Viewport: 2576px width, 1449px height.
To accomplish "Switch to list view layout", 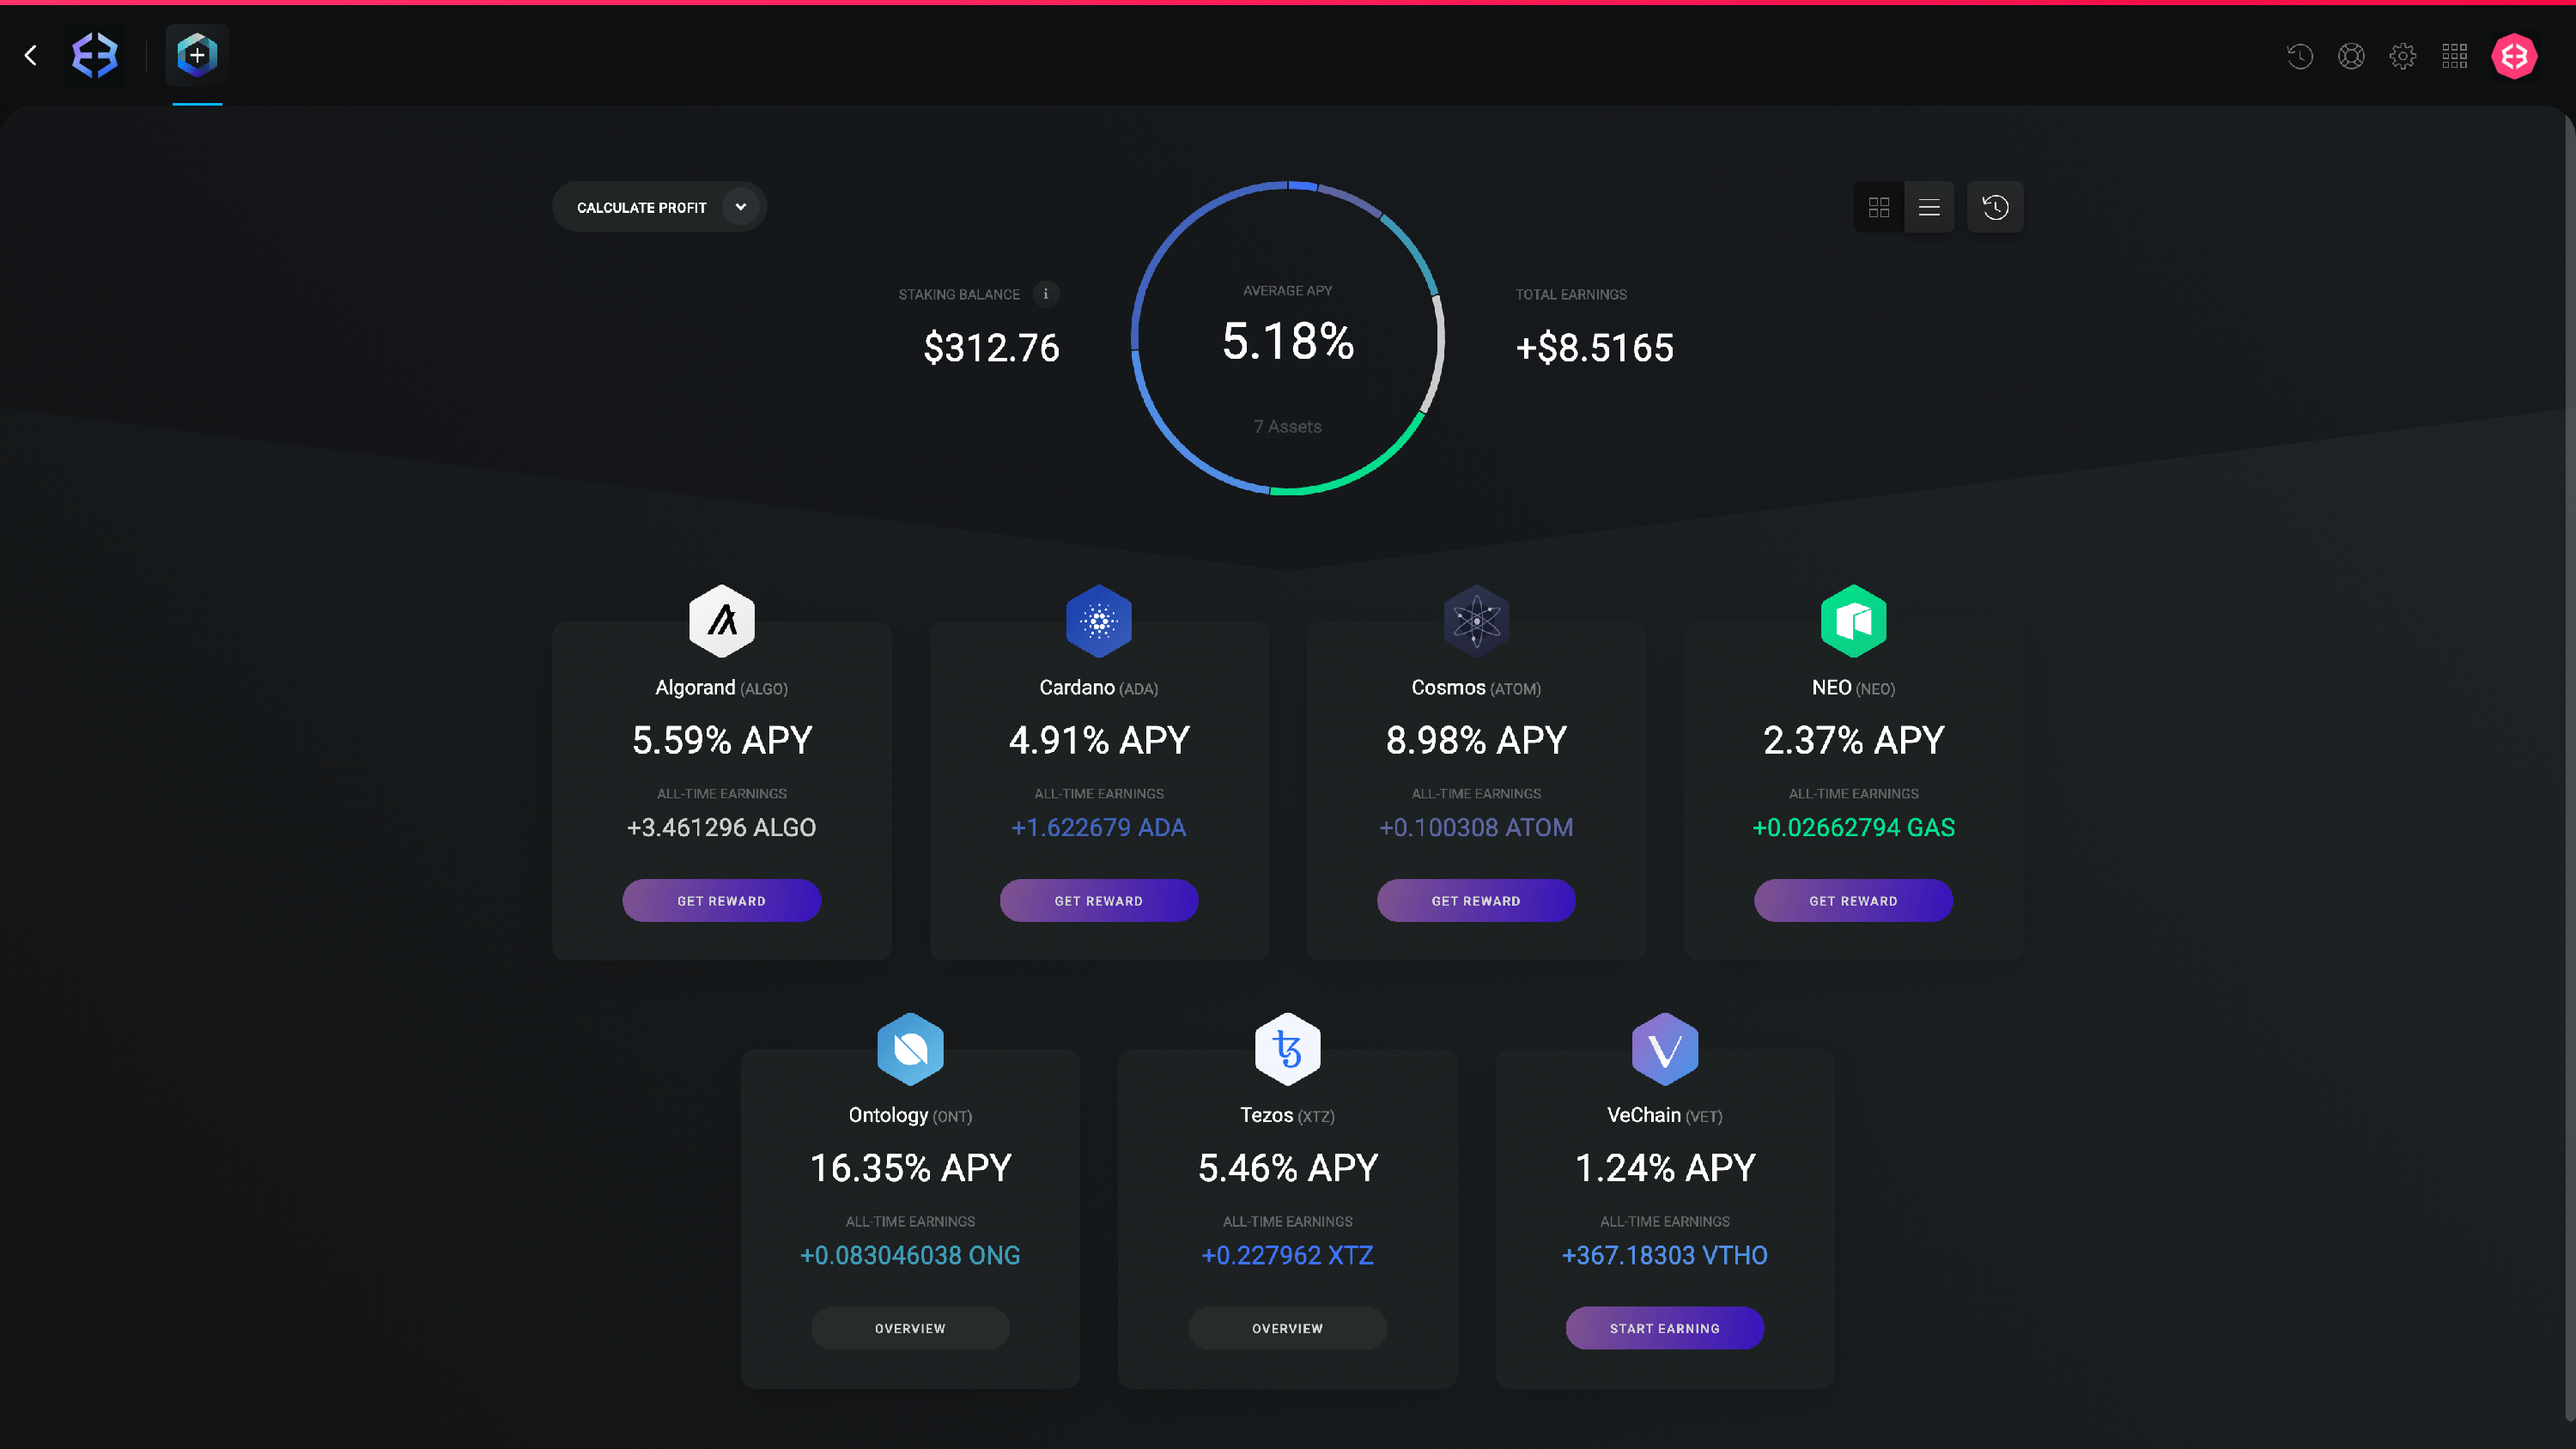I will click(x=1929, y=207).
